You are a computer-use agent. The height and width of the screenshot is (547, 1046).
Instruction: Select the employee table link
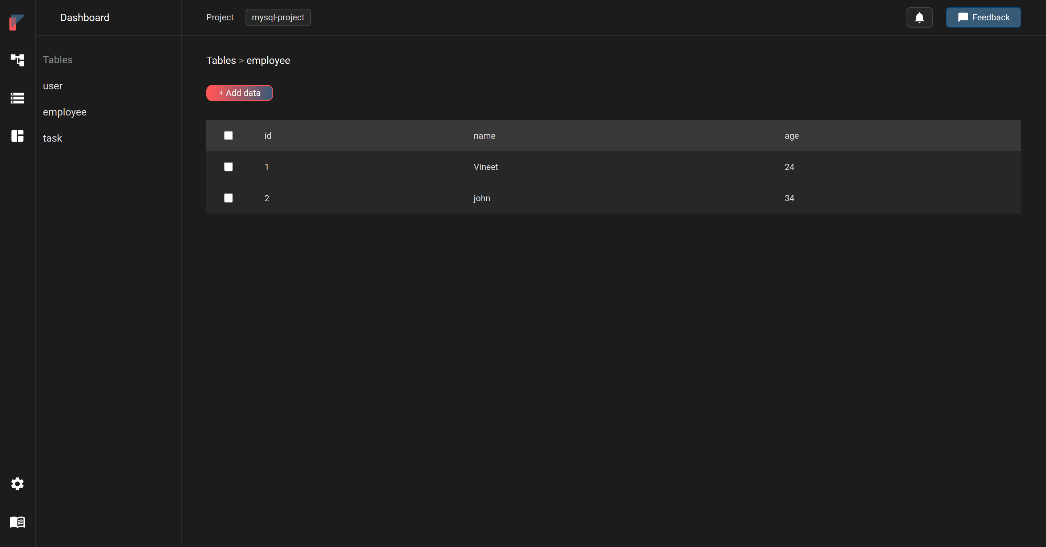pyautogui.click(x=65, y=112)
